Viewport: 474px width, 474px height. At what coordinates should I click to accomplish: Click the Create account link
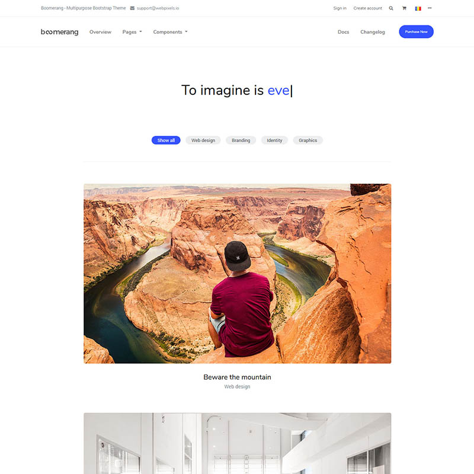367,8
